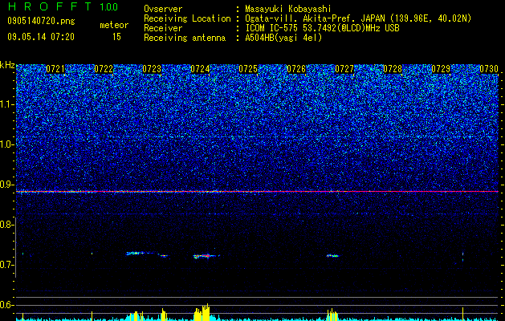Select the 0725 time label
The width and height of the screenshot is (505, 321).
click(248, 69)
